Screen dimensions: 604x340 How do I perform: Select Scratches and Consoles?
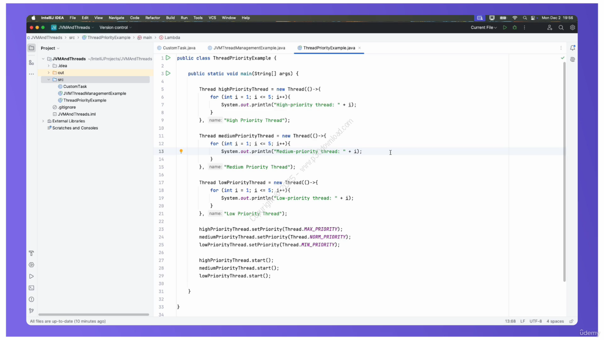pos(72,128)
